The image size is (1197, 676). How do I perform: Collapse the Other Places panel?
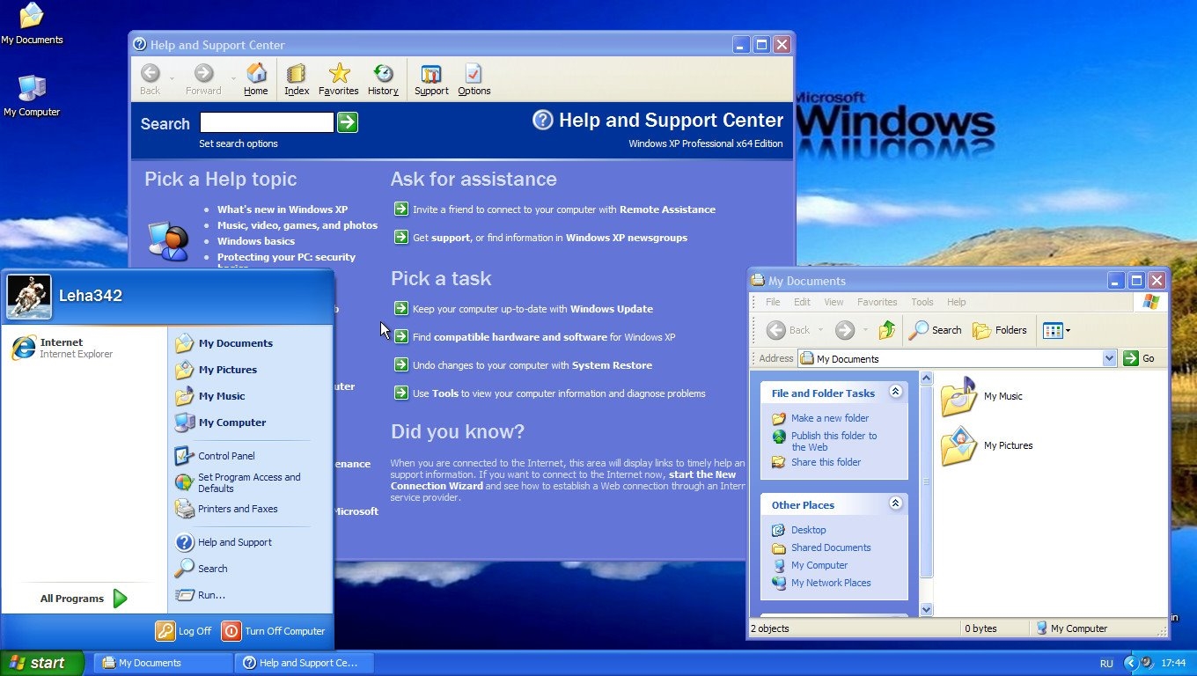click(895, 504)
